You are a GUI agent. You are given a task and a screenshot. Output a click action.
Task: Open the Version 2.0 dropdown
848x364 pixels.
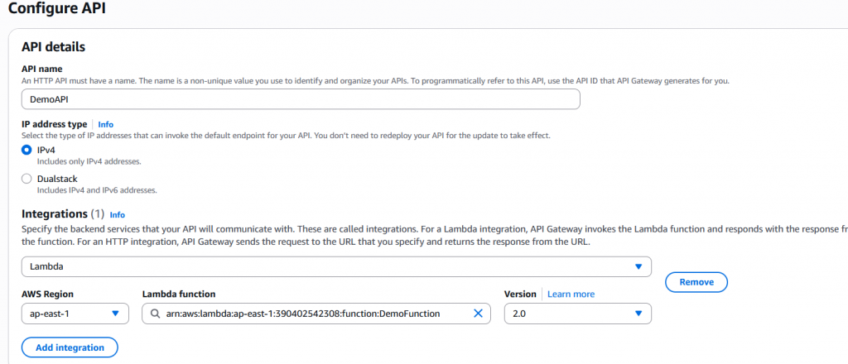(x=577, y=314)
